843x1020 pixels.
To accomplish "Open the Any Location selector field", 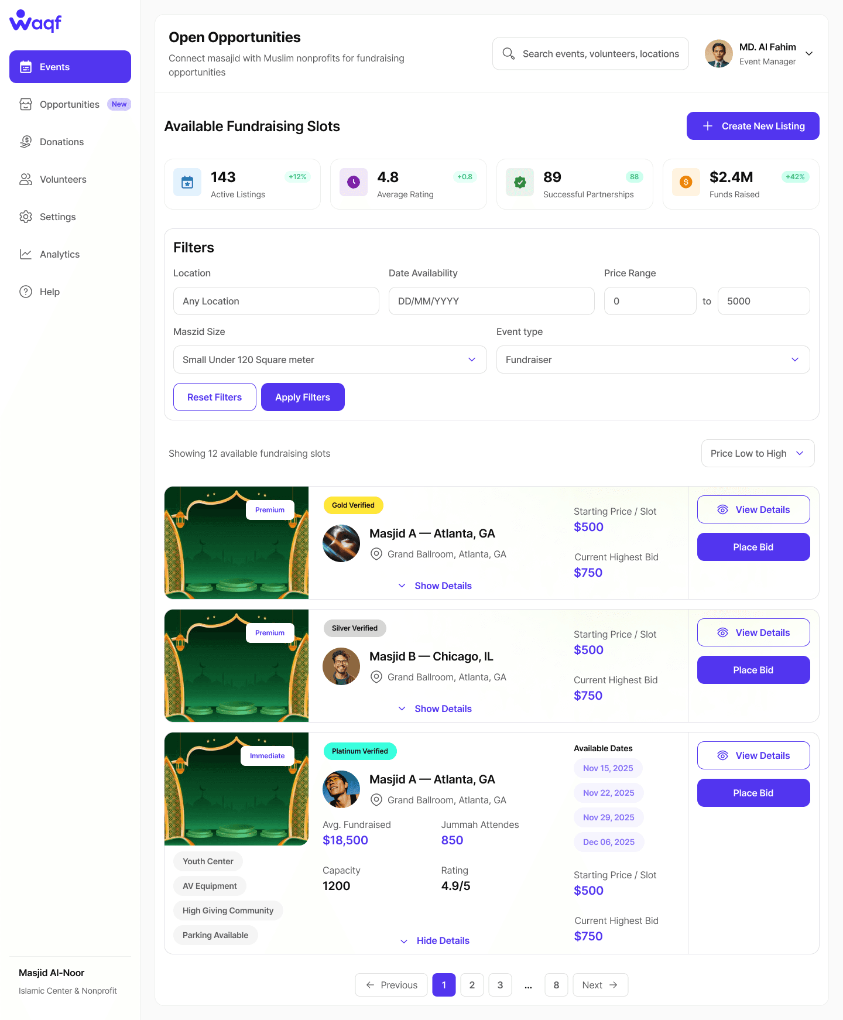I will click(x=276, y=301).
